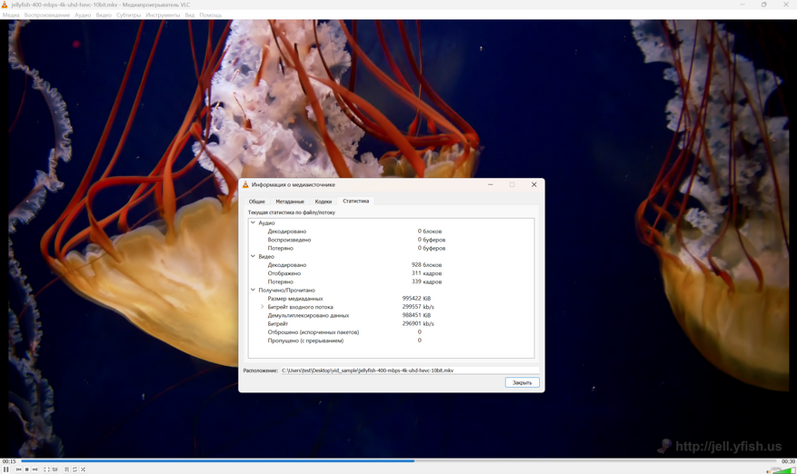The image size is (797, 474).
Task: Click the previous track button
Action: (17, 469)
